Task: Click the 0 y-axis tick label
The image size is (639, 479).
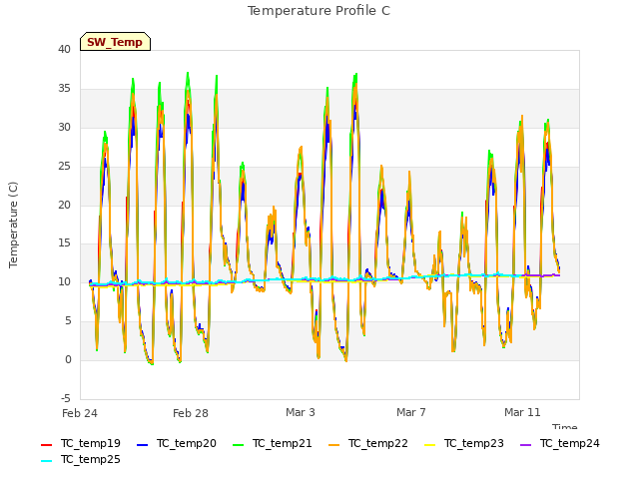Action: [68, 359]
